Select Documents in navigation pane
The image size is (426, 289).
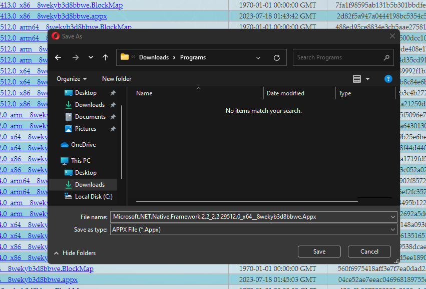click(90, 117)
